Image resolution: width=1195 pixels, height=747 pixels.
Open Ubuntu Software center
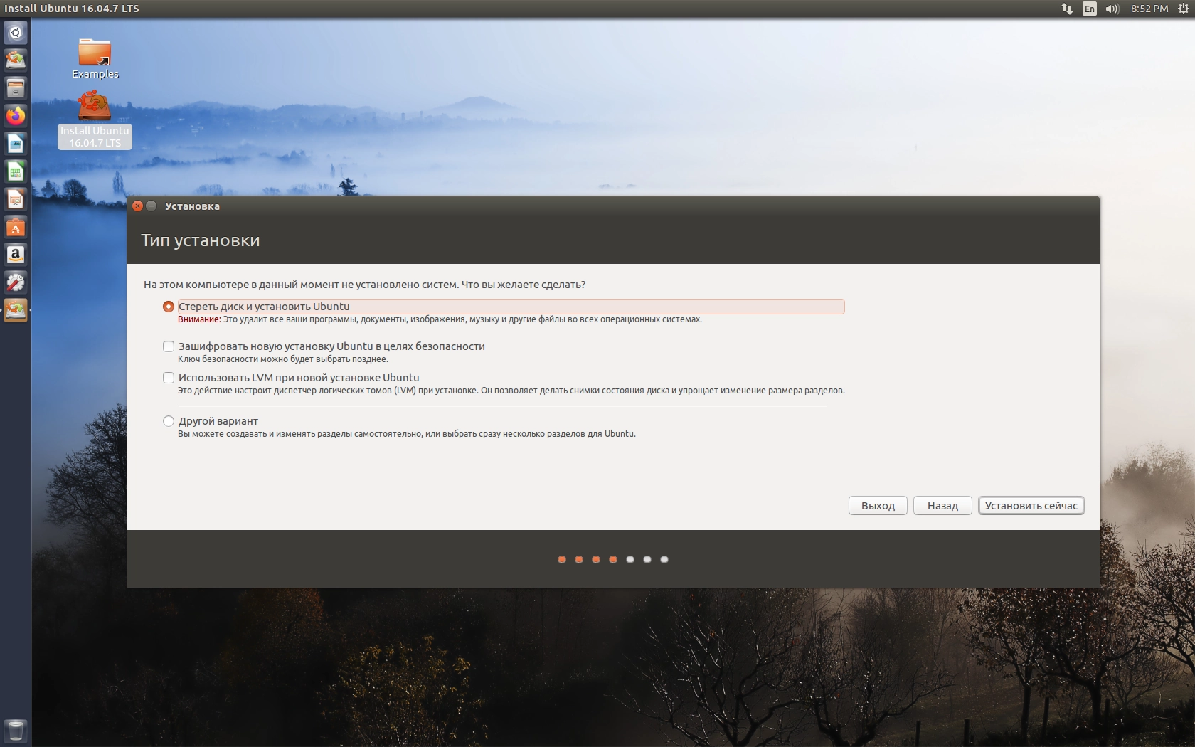click(16, 227)
